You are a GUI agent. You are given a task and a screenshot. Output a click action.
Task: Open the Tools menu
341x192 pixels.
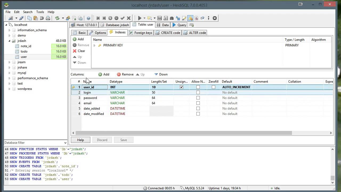[40, 12]
